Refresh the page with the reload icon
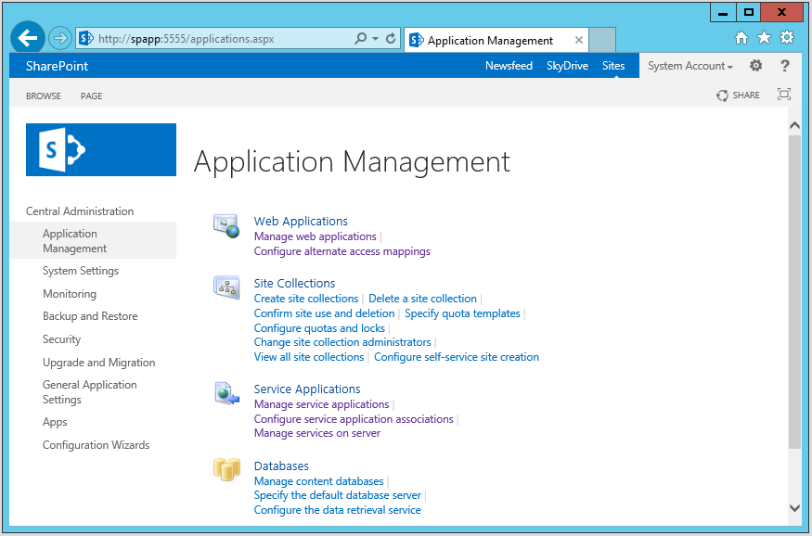This screenshot has height=536, width=812. [391, 38]
